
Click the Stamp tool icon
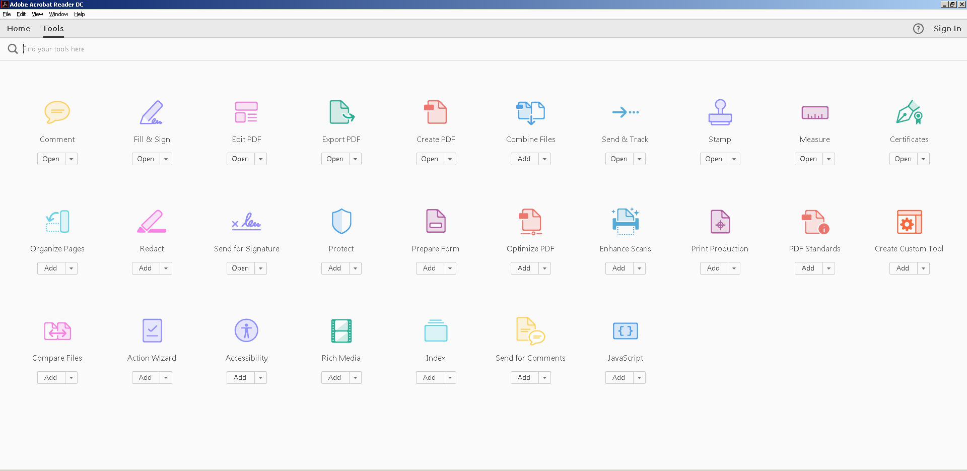(x=720, y=112)
